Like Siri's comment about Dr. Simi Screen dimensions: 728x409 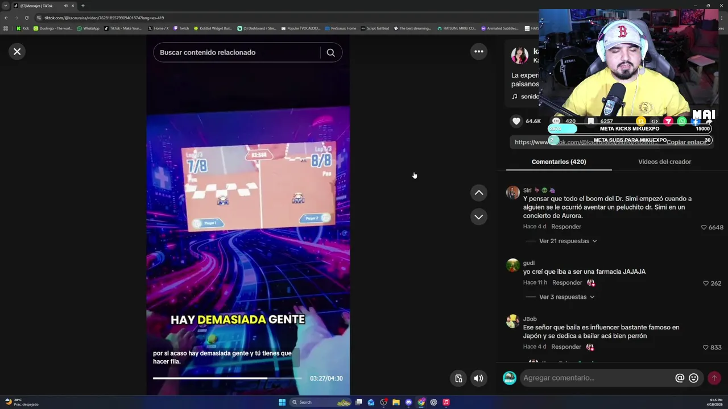[704, 227]
